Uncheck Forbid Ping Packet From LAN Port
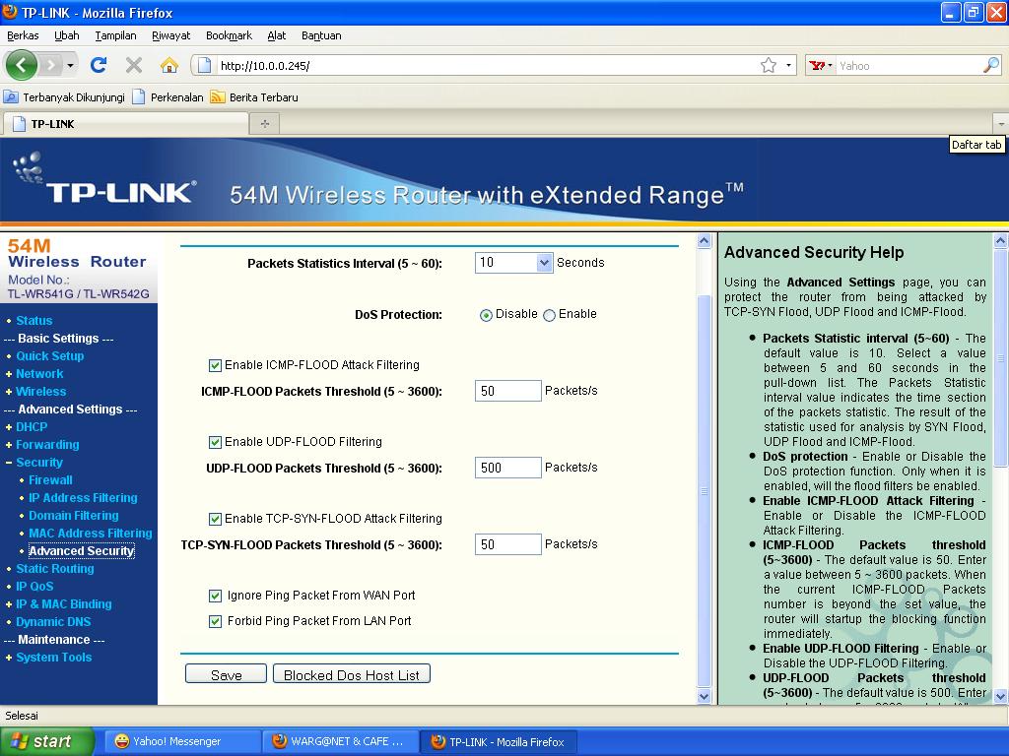 215,621
